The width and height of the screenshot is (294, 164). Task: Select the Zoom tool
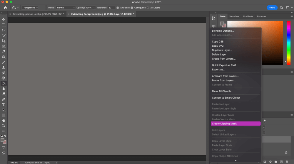tap(4, 126)
